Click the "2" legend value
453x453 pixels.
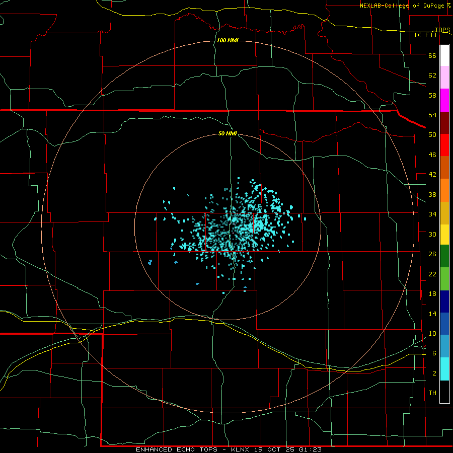(x=434, y=373)
